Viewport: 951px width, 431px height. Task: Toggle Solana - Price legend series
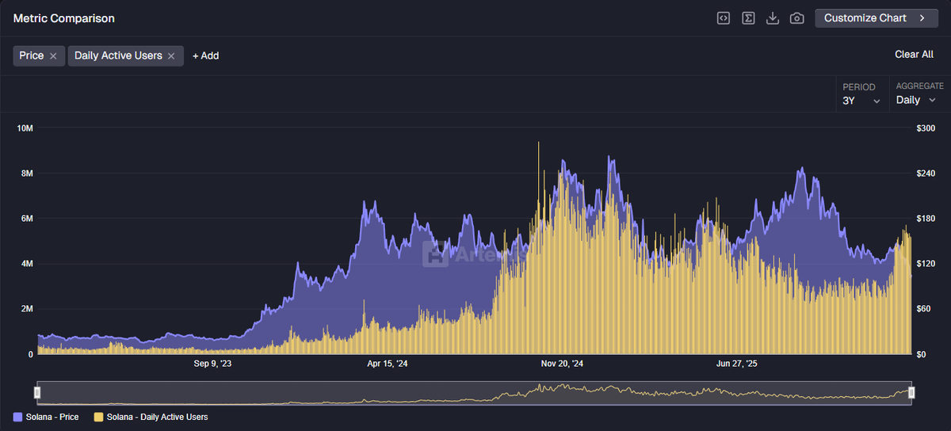[x=46, y=417]
